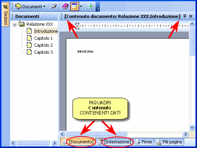Select Introduzione in the document tree
This screenshot has height=148, width=197.
pos(46,31)
